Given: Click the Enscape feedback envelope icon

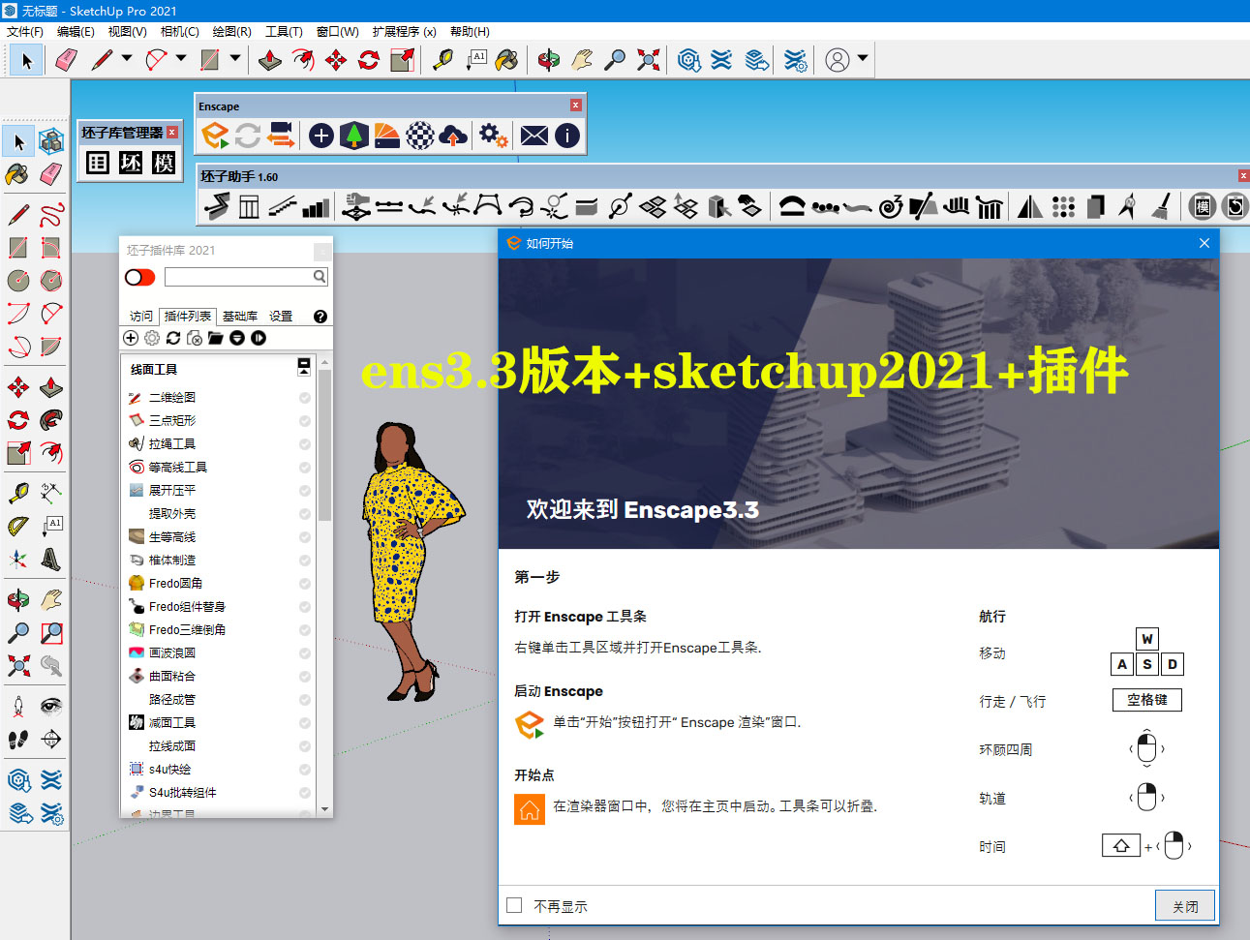Looking at the screenshot, I should (x=534, y=136).
